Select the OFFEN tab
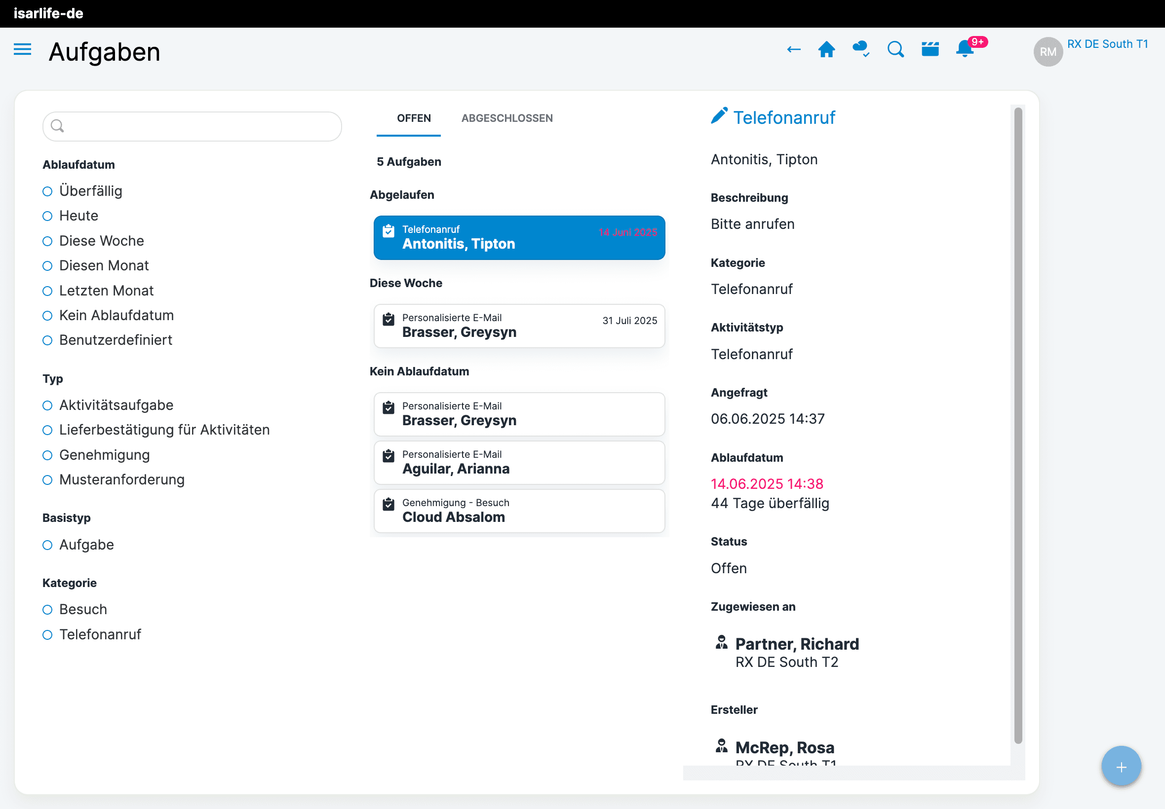Image resolution: width=1165 pixels, height=809 pixels. click(413, 118)
